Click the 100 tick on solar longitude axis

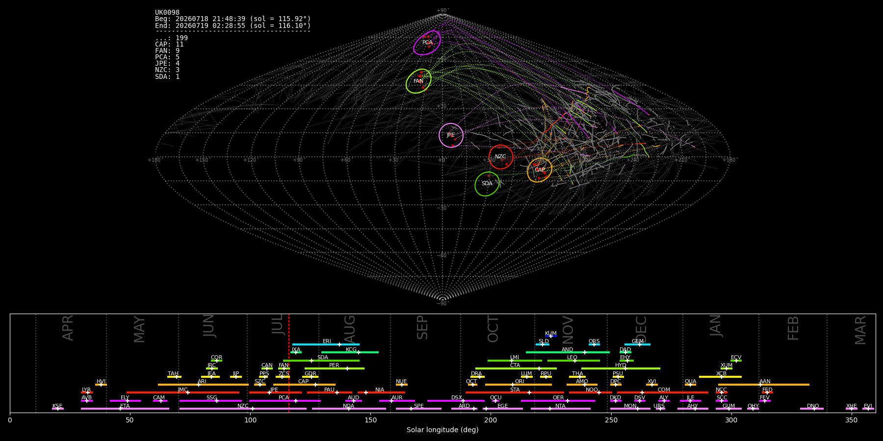click(250, 420)
